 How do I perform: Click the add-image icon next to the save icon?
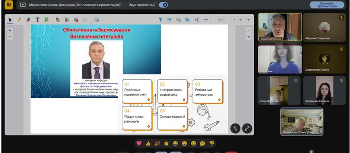click(178, 20)
